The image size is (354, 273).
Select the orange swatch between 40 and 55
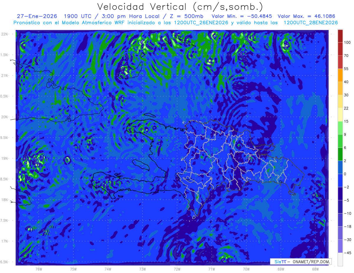pos(340,75)
